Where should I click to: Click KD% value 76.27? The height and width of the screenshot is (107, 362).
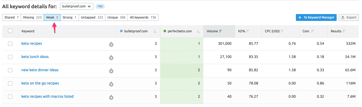pos(254,97)
